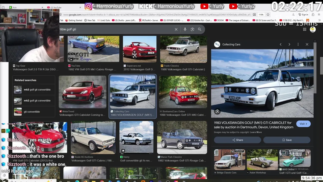Open the JOYNER LUCAS bookmark

click(x=172, y=20)
